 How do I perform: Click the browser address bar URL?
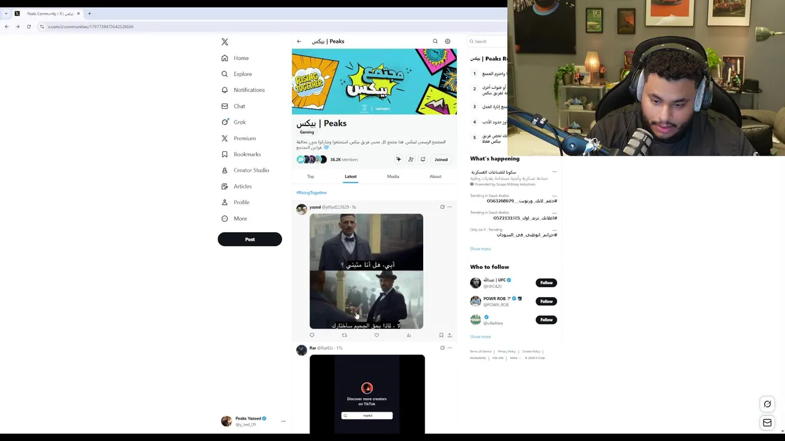click(x=91, y=26)
